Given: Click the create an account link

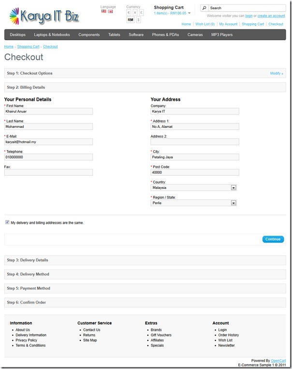Looking at the screenshot, I should click(271, 16).
